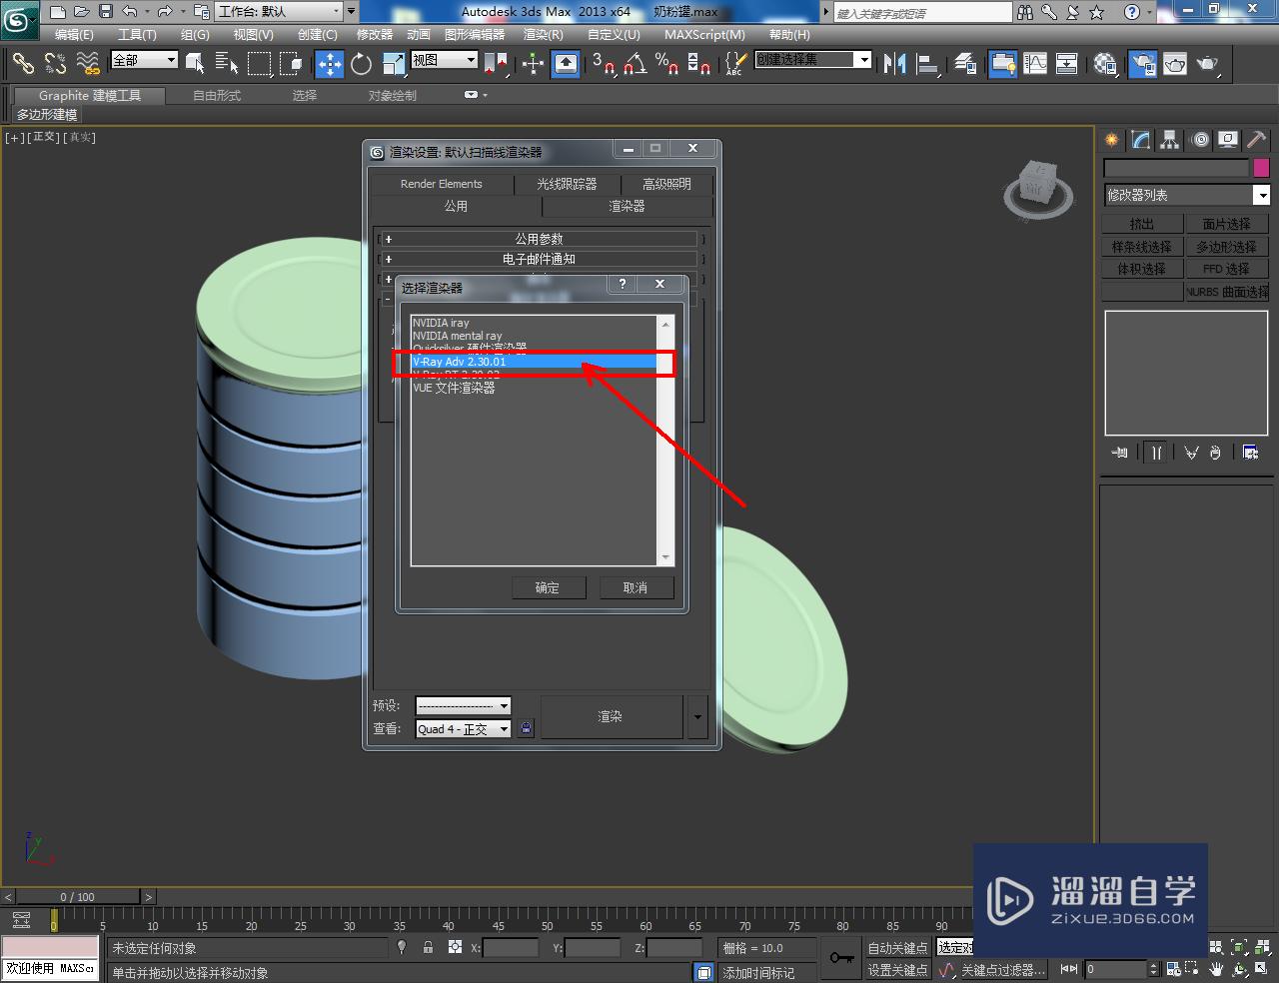
Task: Switch to 高级照明 tab
Action: (666, 184)
